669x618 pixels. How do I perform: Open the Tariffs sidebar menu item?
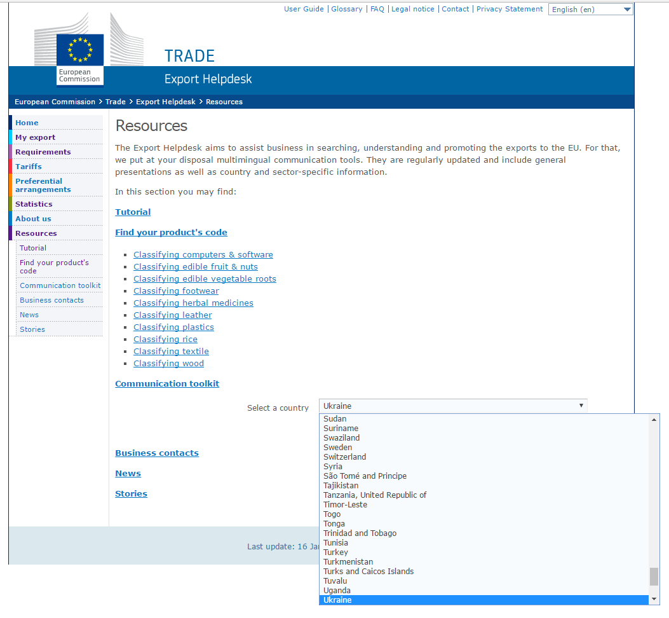[x=29, y=167]
